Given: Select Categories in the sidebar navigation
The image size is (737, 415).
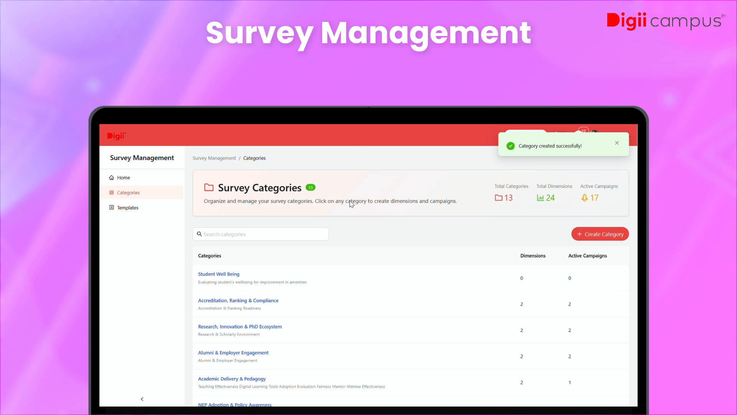Looking at the screenshot, I should tap(128, 193).
